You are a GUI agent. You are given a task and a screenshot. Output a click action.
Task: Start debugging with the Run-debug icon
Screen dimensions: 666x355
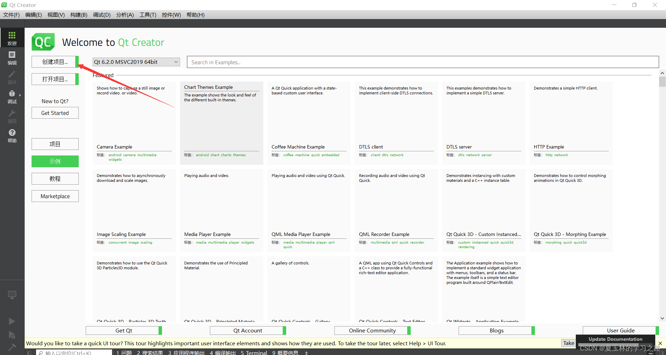pyautogui.click(x=12, y=335)
